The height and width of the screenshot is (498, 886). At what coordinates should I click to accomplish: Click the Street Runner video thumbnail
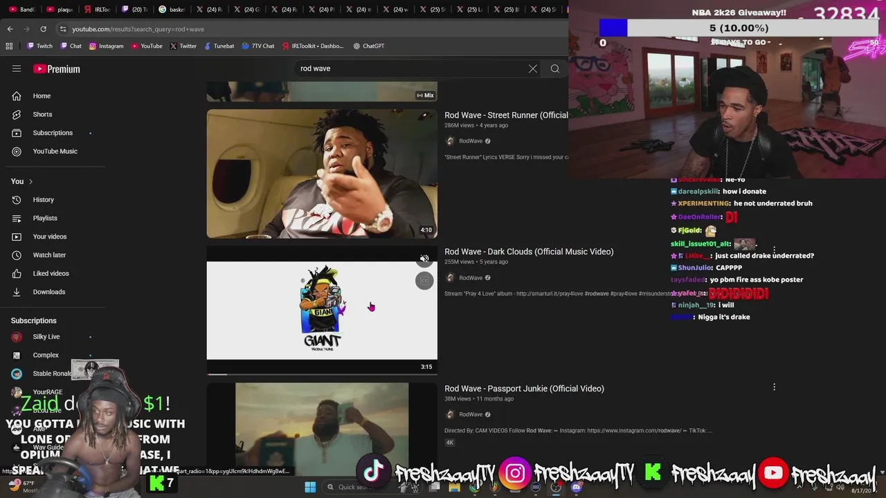click(322, 174)
